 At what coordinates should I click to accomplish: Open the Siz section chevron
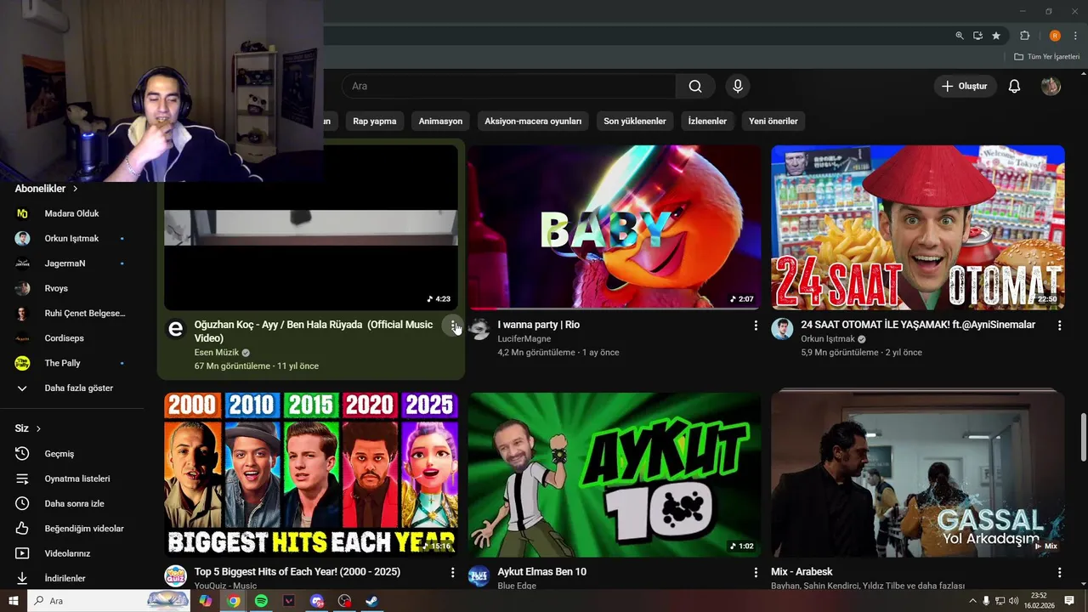(x=38, y=428)
